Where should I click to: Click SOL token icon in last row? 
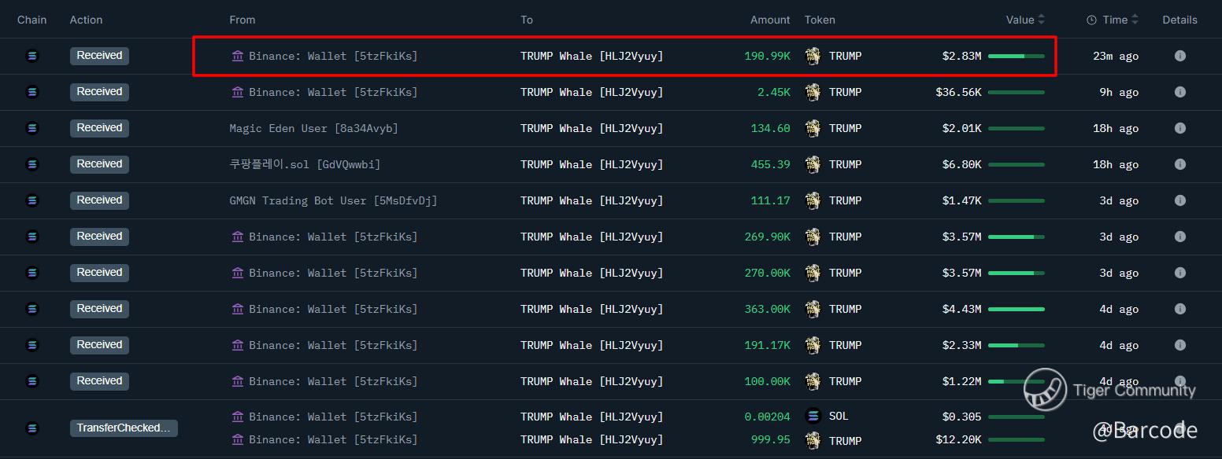pos(813,417)
